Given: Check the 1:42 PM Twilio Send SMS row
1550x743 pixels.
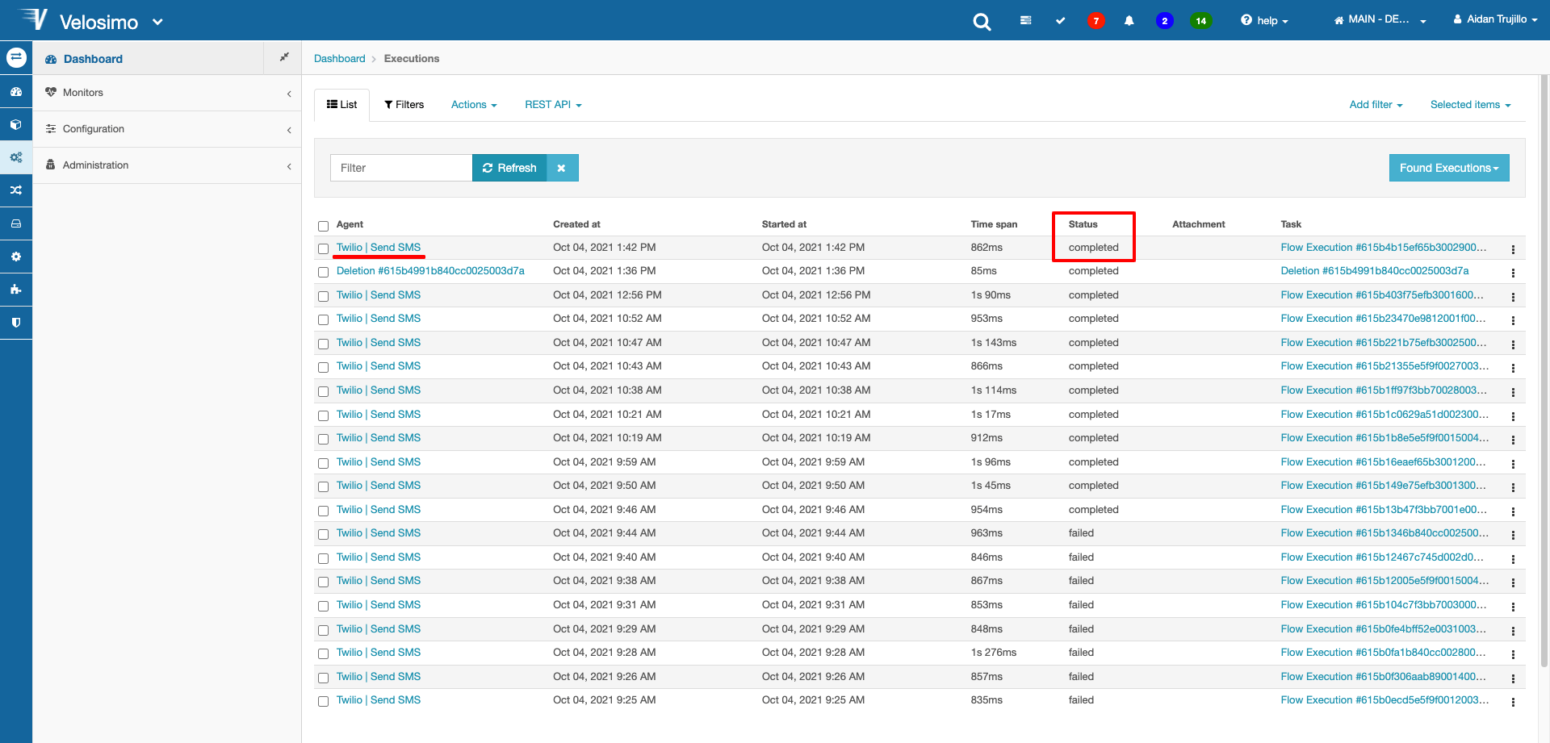Looking at the screenshot, I should pos(323,248).
